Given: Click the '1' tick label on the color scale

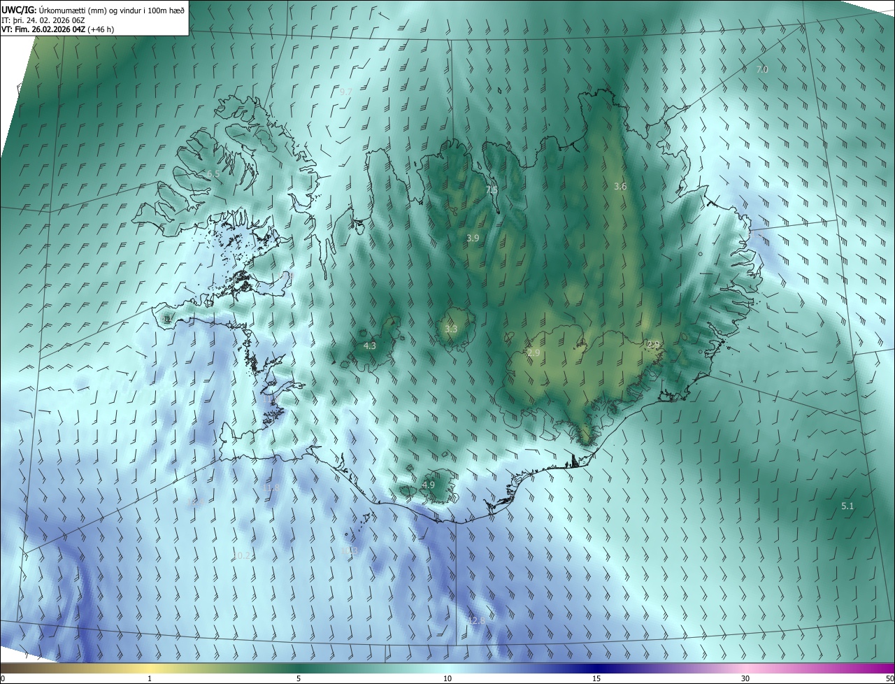Looking at the screenshot, I should coord(150,679).
